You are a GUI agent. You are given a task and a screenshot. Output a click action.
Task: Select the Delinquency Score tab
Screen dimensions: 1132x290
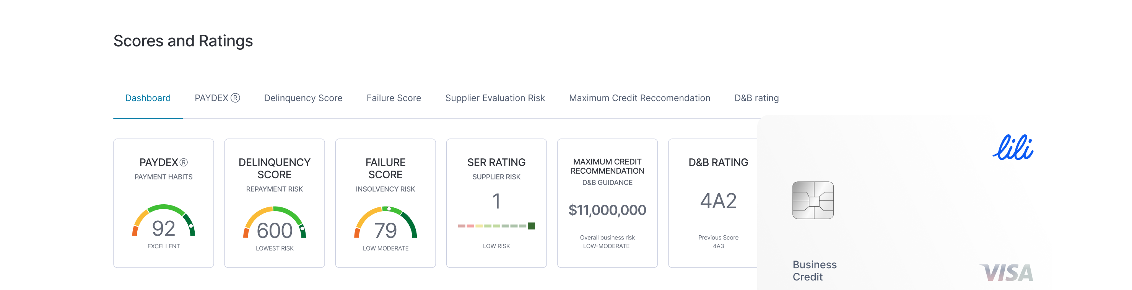303,98
